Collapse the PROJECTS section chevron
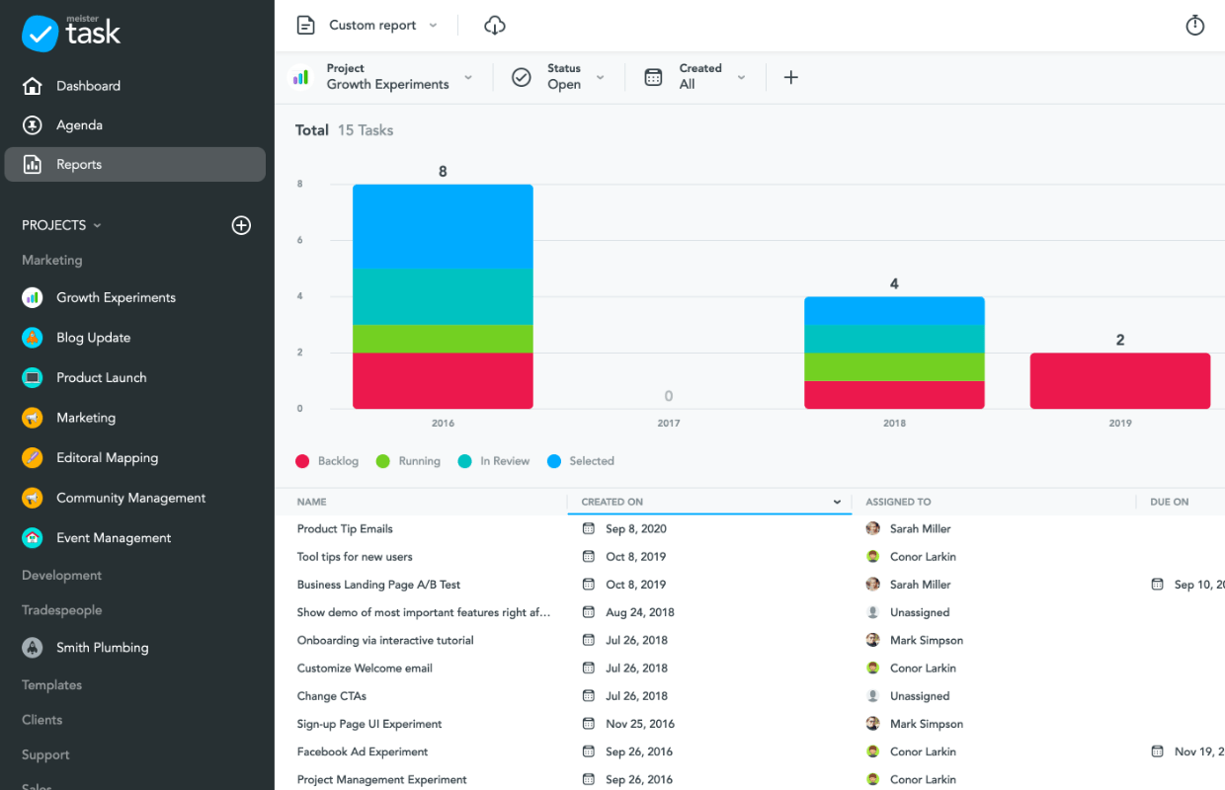Screen dimensions: 1225x790 (97, 226)
